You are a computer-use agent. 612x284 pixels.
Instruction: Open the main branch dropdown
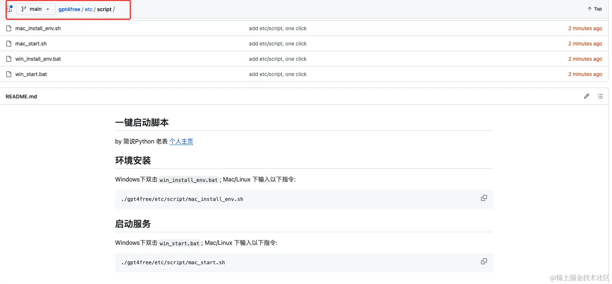pos(35,9)
